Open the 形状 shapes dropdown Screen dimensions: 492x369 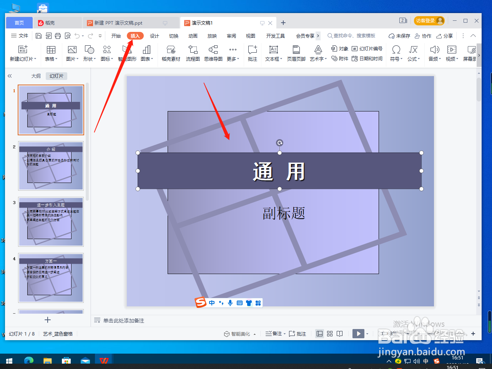tap(89, 53)
